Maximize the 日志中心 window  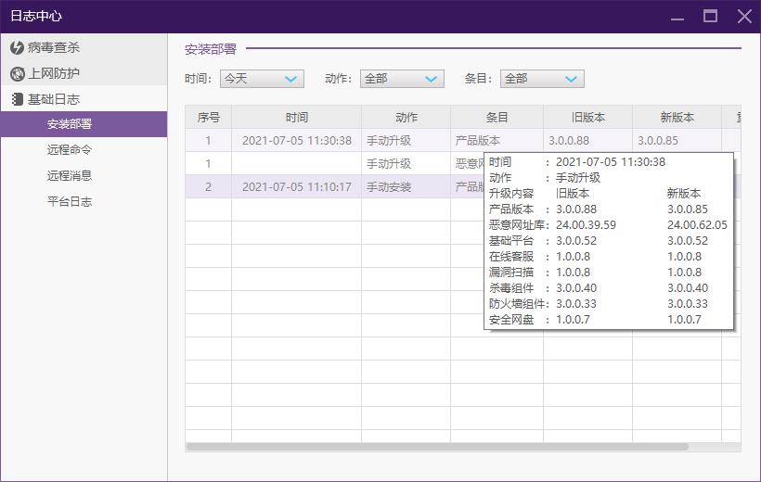(711, 16)
